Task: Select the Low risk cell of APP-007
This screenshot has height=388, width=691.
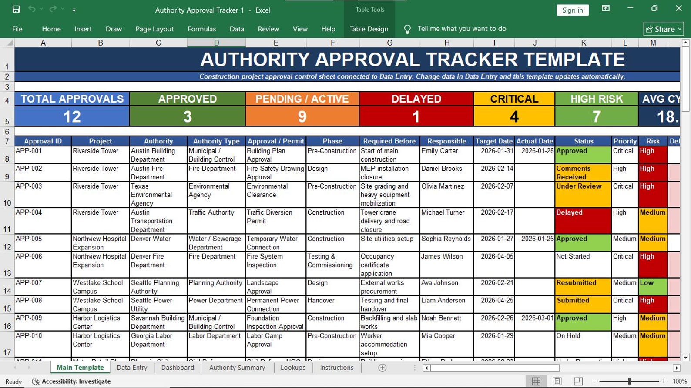Action: (653, 287)
